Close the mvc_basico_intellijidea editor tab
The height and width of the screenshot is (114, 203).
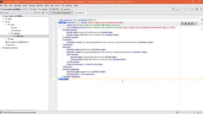72,13
